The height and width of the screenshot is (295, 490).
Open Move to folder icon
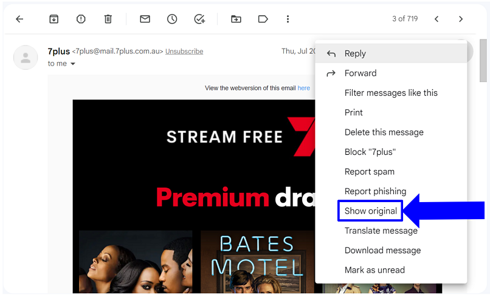coord(236,19)
